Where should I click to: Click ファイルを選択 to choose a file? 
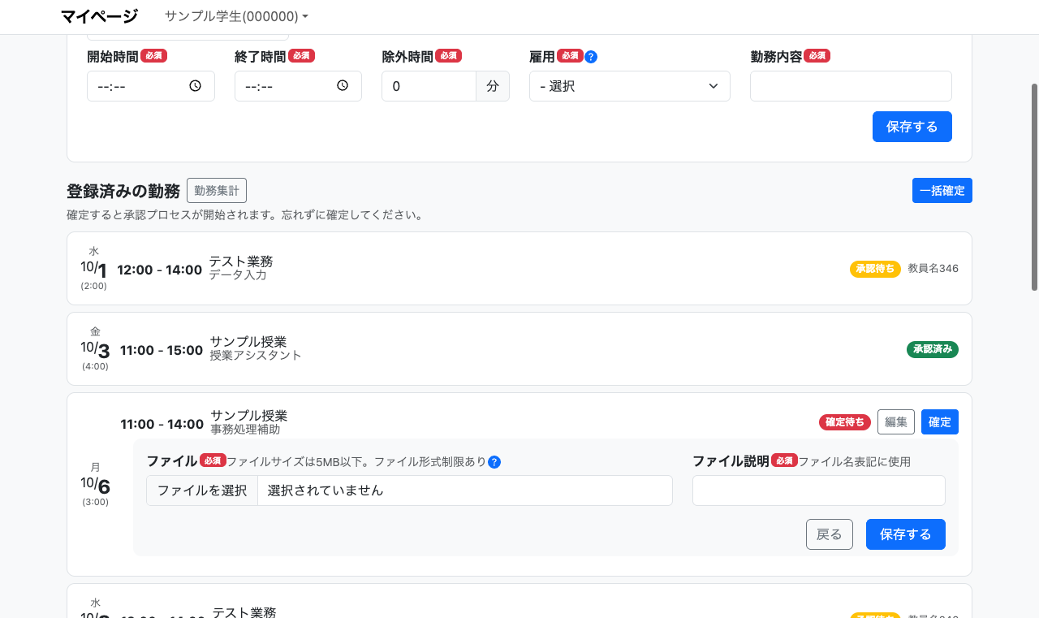(202, 491)
